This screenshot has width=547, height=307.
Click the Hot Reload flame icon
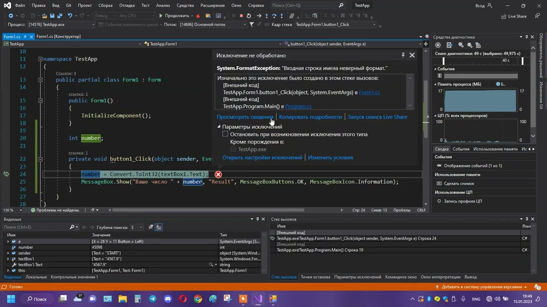tap(198, 16)
